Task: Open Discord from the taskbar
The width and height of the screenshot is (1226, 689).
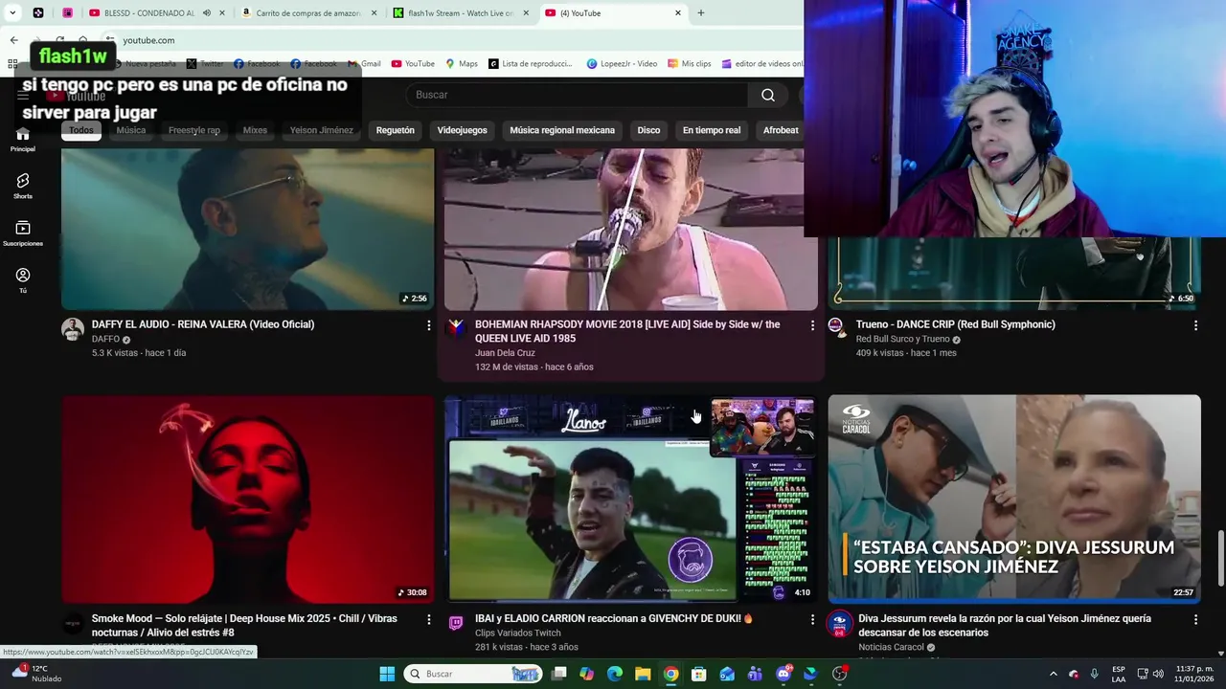Action: [783, 674]
